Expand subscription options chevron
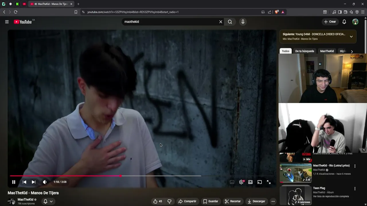 click(51, 201)
